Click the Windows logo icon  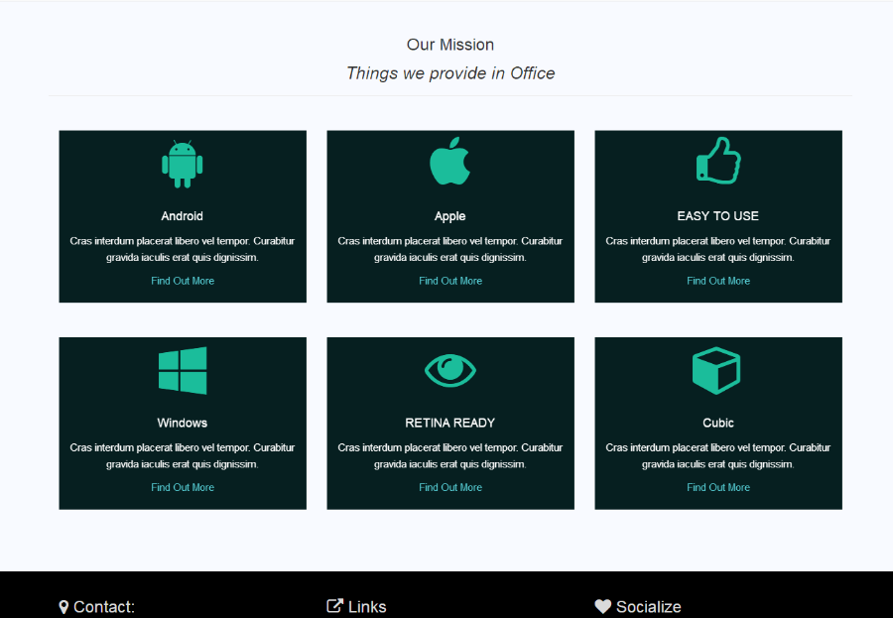(x=183, y=370)
